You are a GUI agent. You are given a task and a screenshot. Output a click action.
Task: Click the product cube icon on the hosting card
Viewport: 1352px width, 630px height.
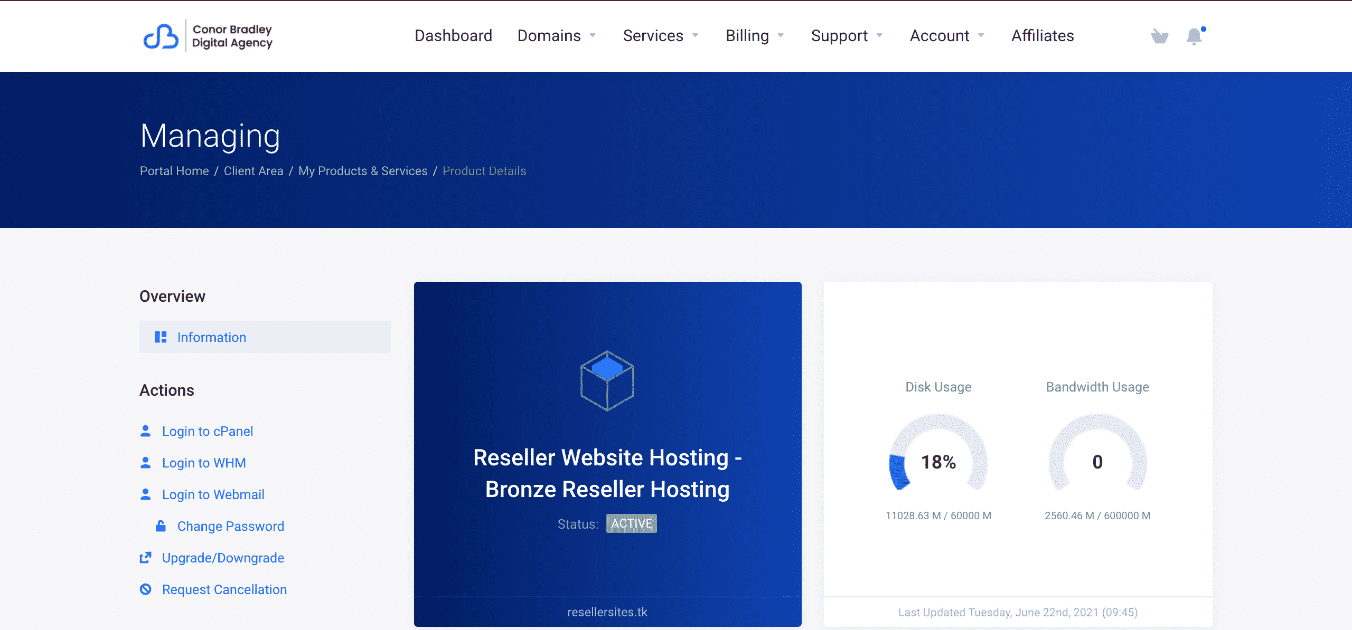(607, 381)
